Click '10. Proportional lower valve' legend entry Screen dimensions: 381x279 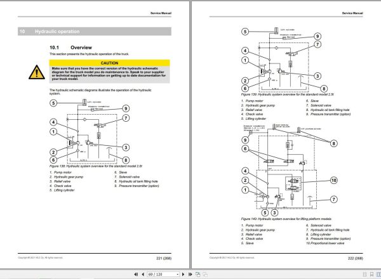325,243
